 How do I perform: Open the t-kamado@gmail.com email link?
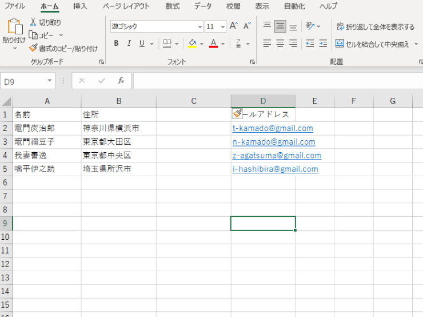[x=273, y=128]
